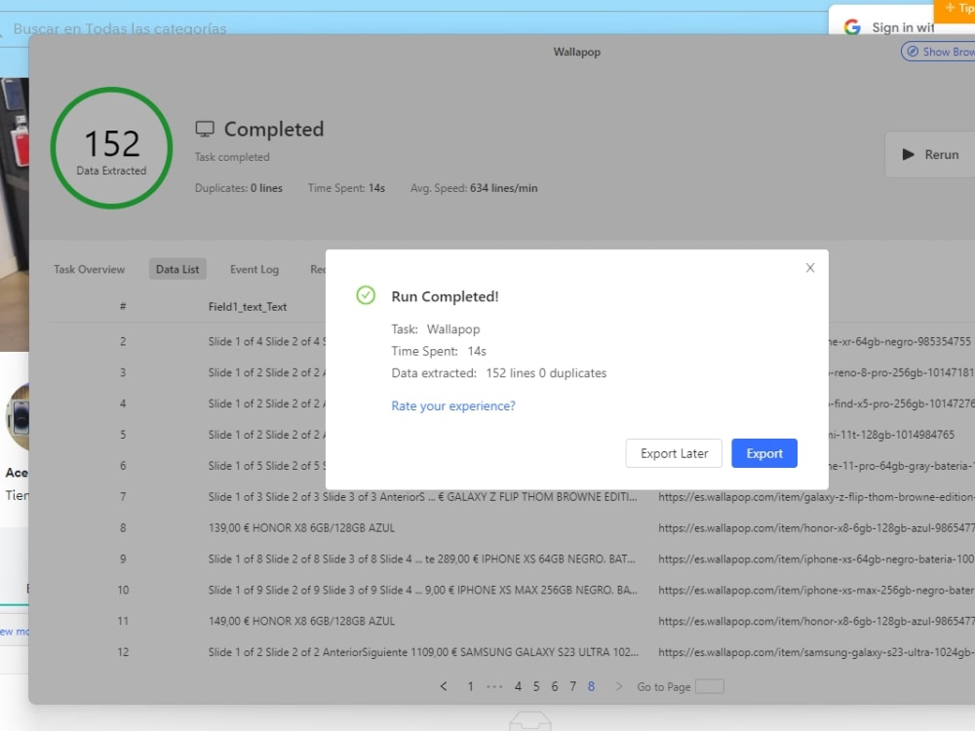
Task: Open page 5 of data list
Action: pyautogui.click(x=536, y=686)
